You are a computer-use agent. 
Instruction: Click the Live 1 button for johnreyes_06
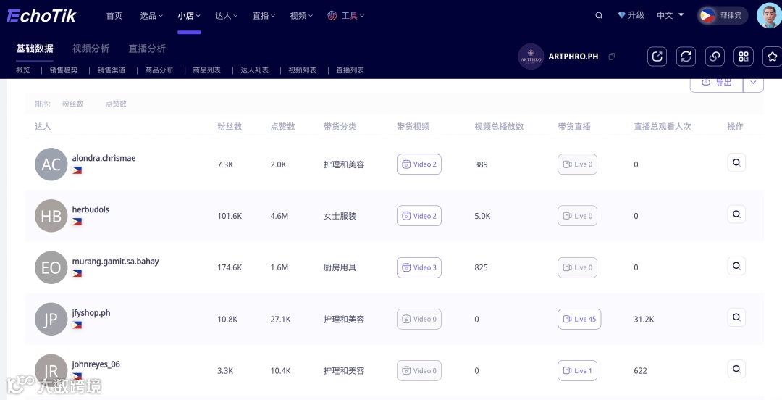[x=577, y=370]
